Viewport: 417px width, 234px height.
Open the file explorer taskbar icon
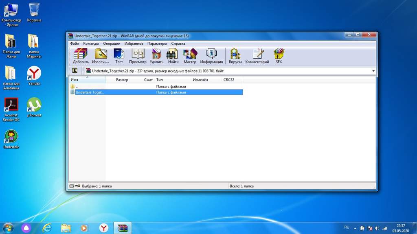[x=66, y=228]
